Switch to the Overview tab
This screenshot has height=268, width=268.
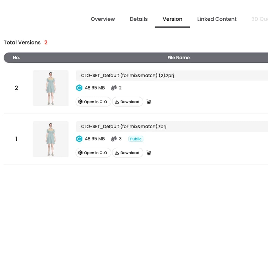pyautogui.click(x=103, y=19)
